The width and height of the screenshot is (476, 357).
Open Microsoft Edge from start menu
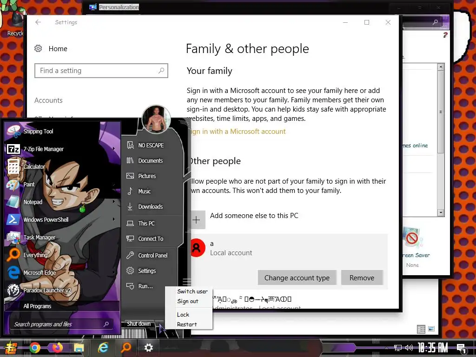point(62,272)
